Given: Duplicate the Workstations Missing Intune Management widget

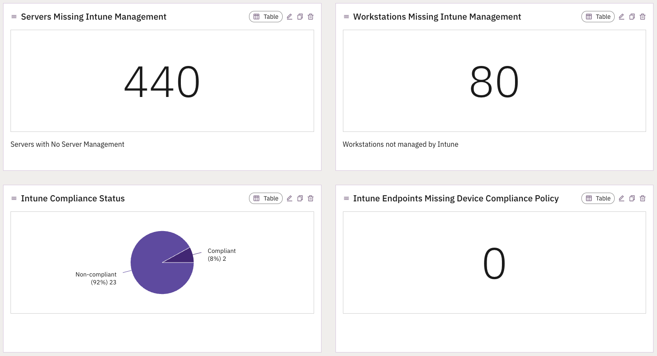Looking at the screenshot, I should [x=632, y=17].
